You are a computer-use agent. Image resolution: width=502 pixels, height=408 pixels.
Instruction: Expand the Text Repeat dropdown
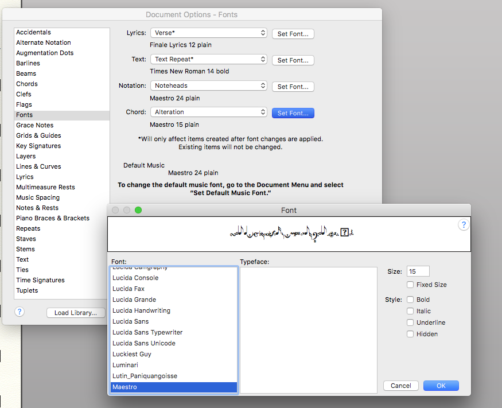coord(209,60)
